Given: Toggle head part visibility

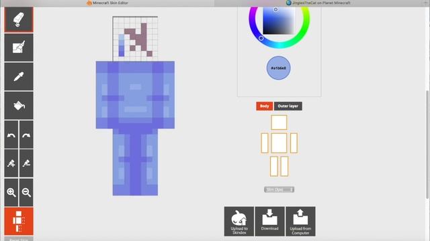Looking at the screenshot, I should (279, 123).
